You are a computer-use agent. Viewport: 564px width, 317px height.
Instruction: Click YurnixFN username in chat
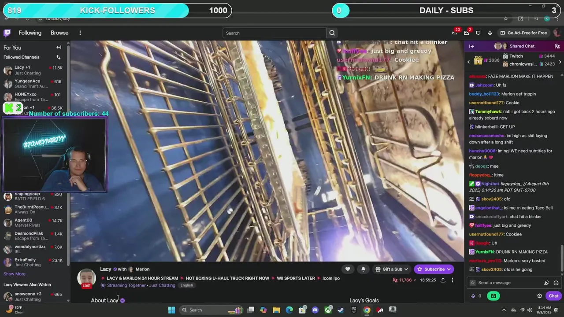pos(485,252)
